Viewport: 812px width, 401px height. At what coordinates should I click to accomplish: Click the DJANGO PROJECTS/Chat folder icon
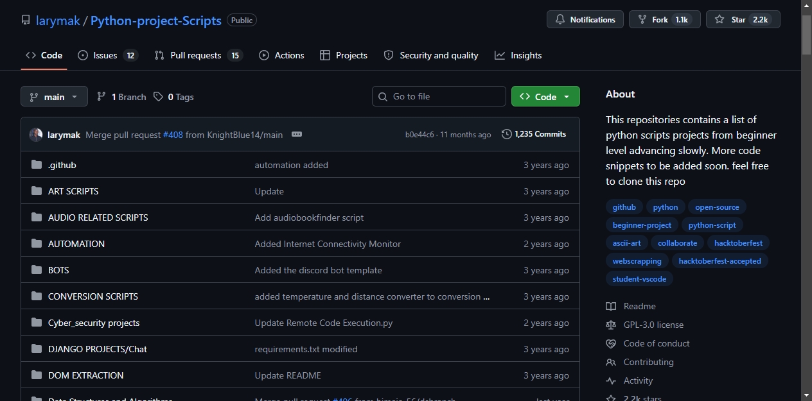[36, 349]
